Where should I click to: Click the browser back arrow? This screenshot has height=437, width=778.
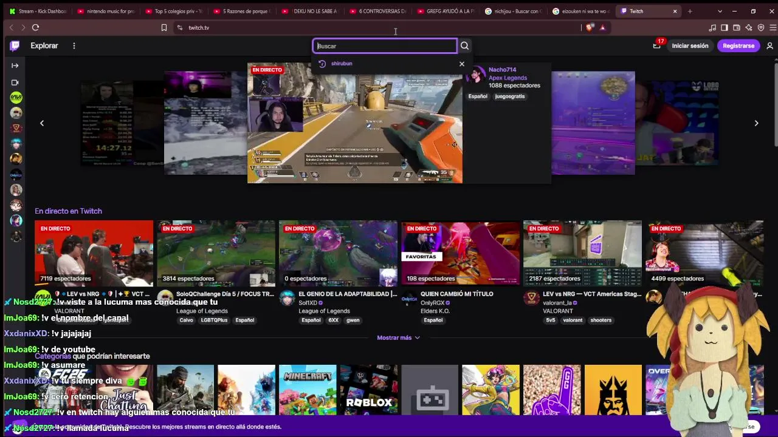[11, 27]
